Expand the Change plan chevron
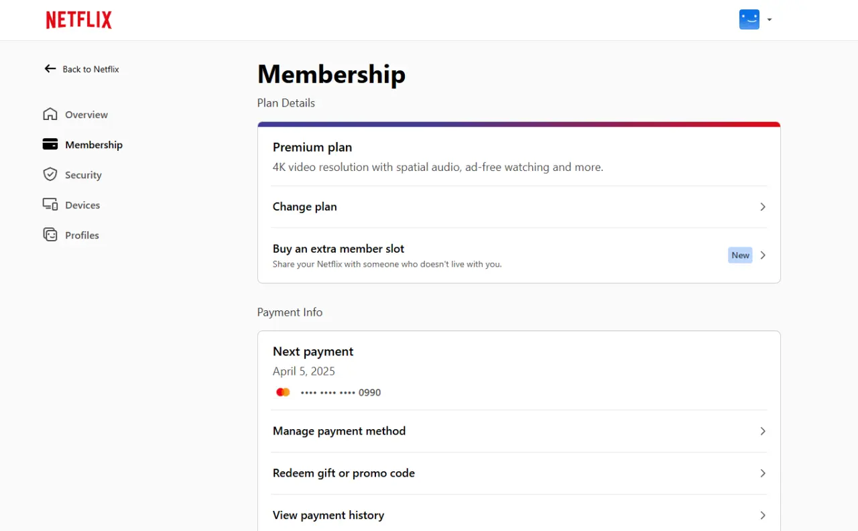Screen dimensions: 858x531 pos(763,206)
